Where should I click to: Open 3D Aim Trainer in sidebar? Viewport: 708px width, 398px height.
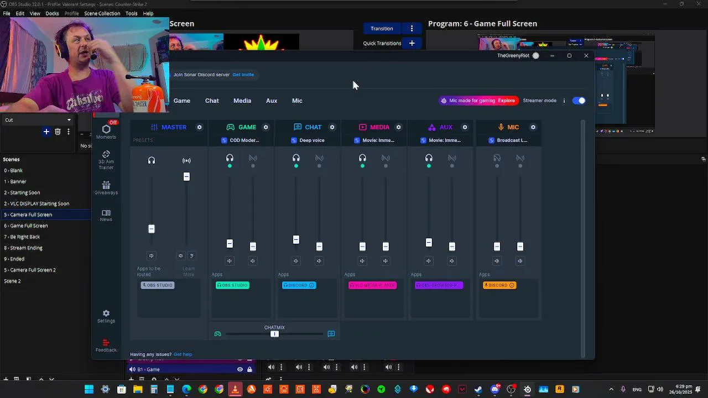click(106, 160)
